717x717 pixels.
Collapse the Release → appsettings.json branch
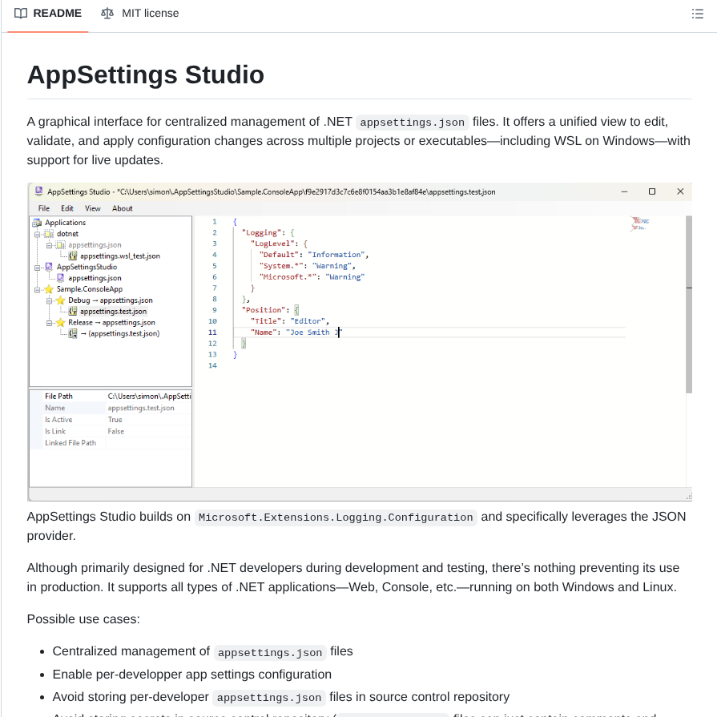[49, 322]
